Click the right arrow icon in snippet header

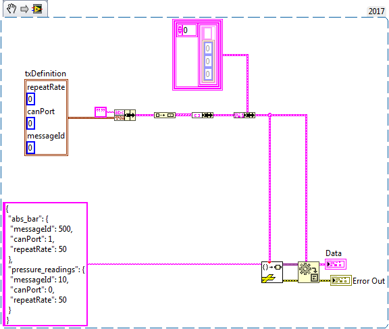pos(24,9)
